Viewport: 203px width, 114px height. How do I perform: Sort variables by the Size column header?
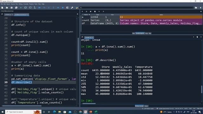click(112, 15)
